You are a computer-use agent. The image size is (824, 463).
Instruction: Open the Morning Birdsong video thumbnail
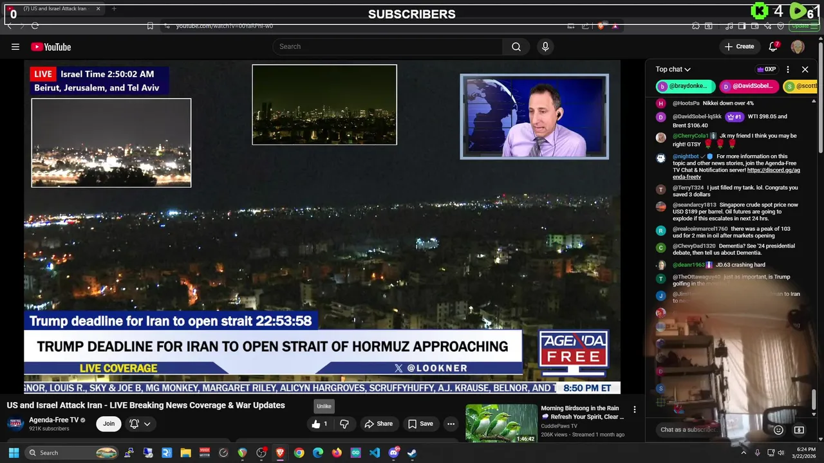tap(501, 423)
